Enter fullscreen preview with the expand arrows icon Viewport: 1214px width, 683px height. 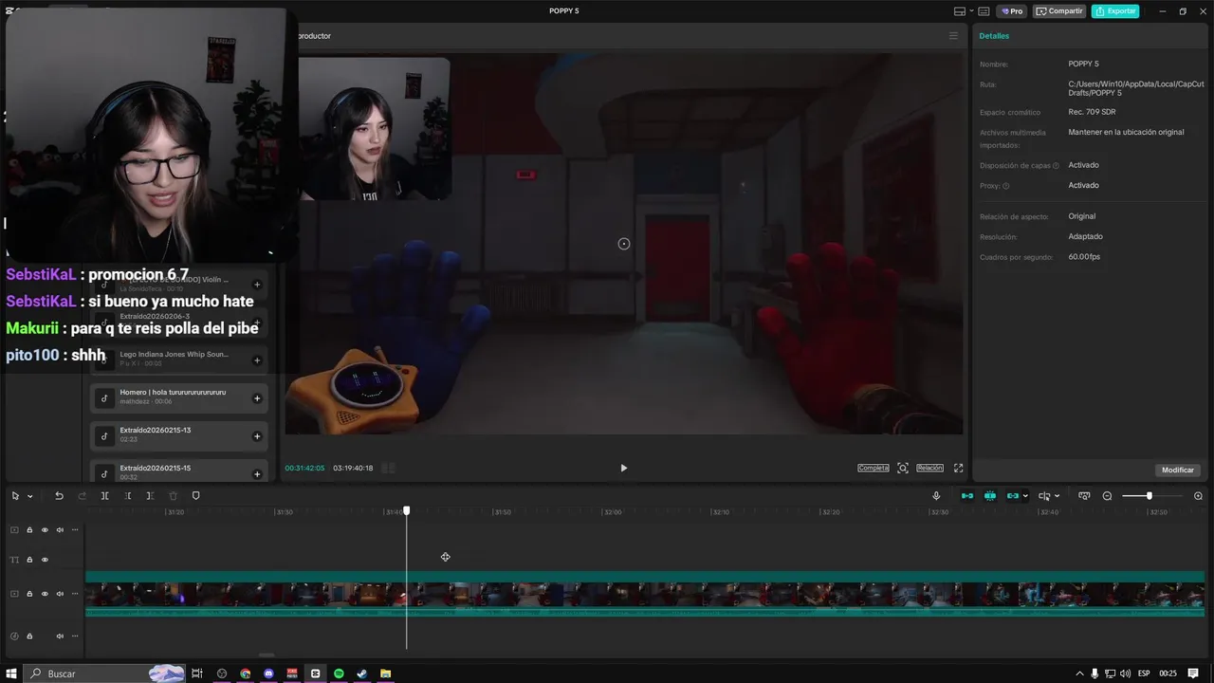click(x=958, y=468)
